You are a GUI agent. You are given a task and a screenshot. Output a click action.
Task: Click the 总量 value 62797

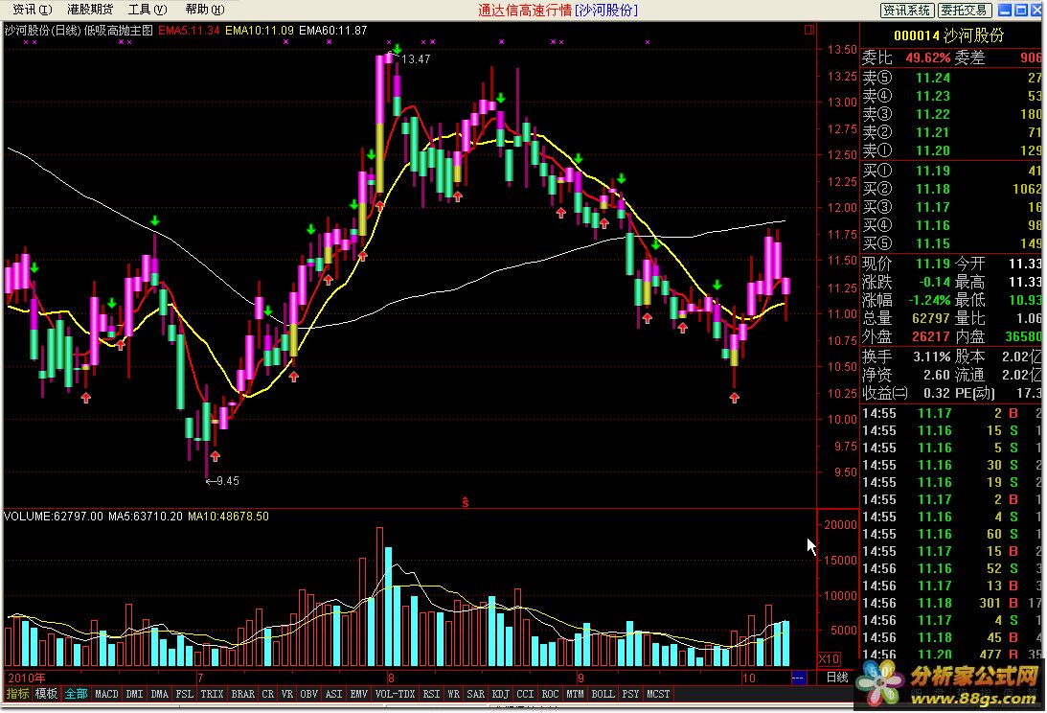[x=931, y=318]
